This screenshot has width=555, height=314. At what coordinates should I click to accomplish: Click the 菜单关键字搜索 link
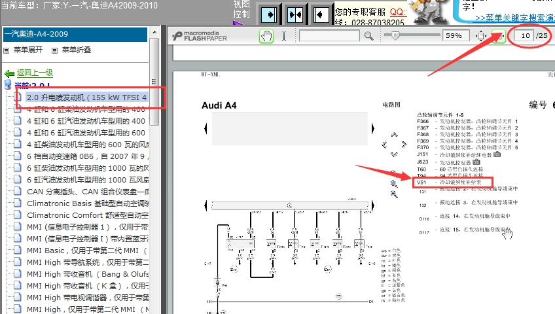click(x=514, y=18)
